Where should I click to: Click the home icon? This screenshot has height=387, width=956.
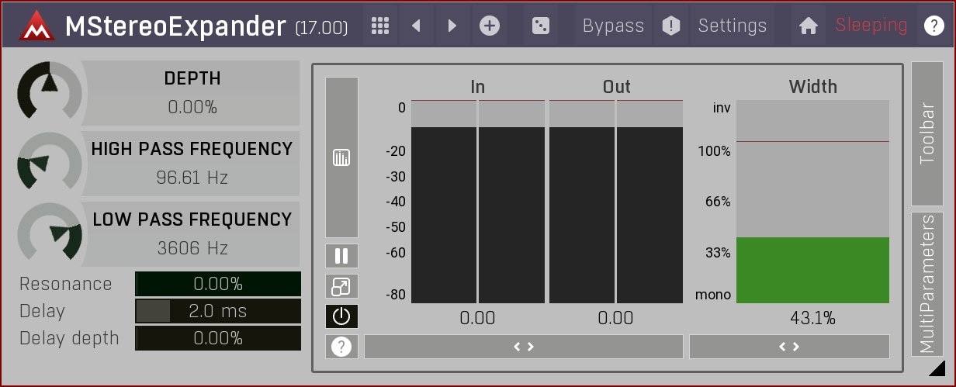point(809,26)
